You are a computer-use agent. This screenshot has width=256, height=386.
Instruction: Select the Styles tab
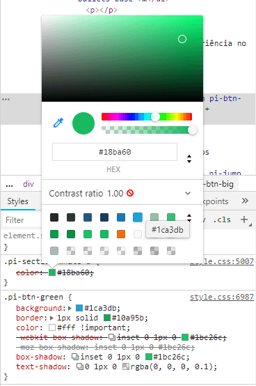(17, 201)
